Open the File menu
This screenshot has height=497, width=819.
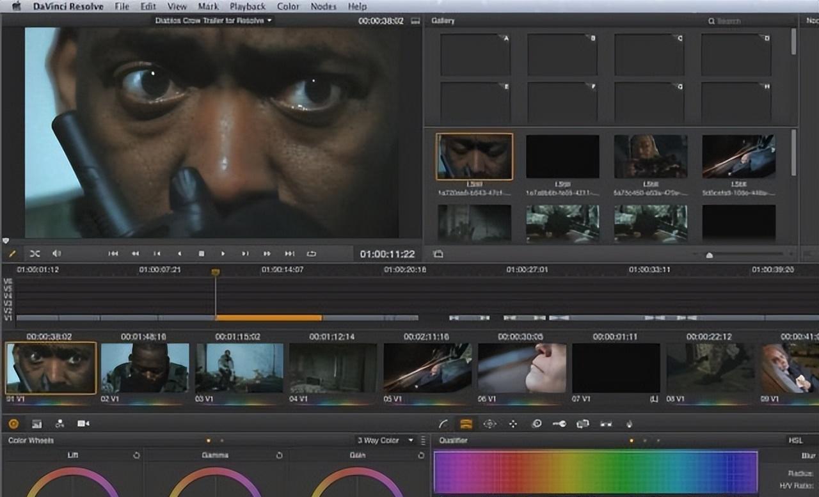[x=122, y=6]
